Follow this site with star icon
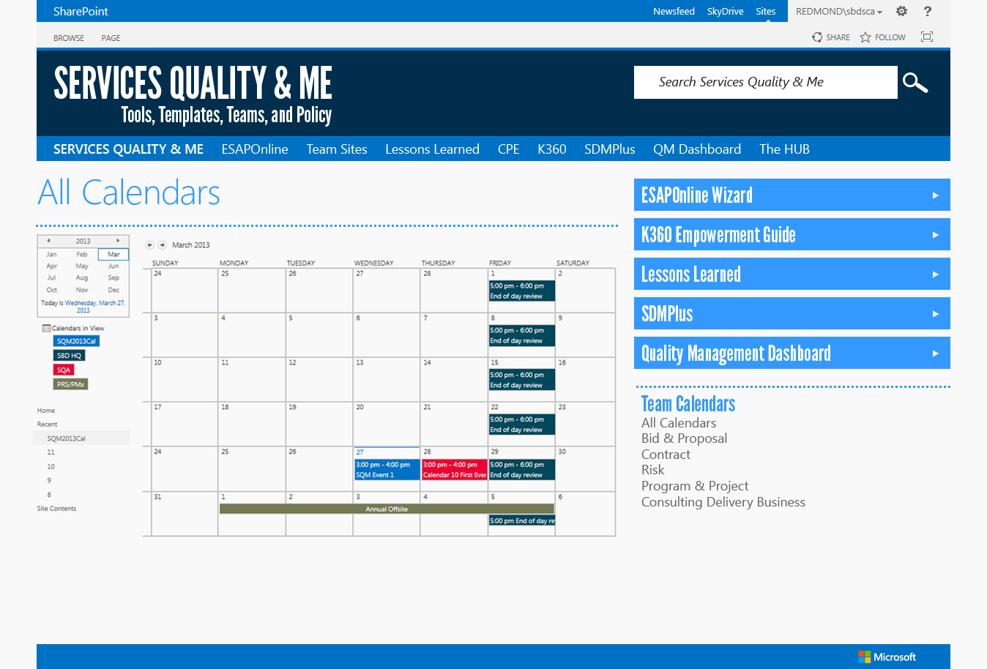This screenshot has height=669, width=987. [x=865, y=37]
